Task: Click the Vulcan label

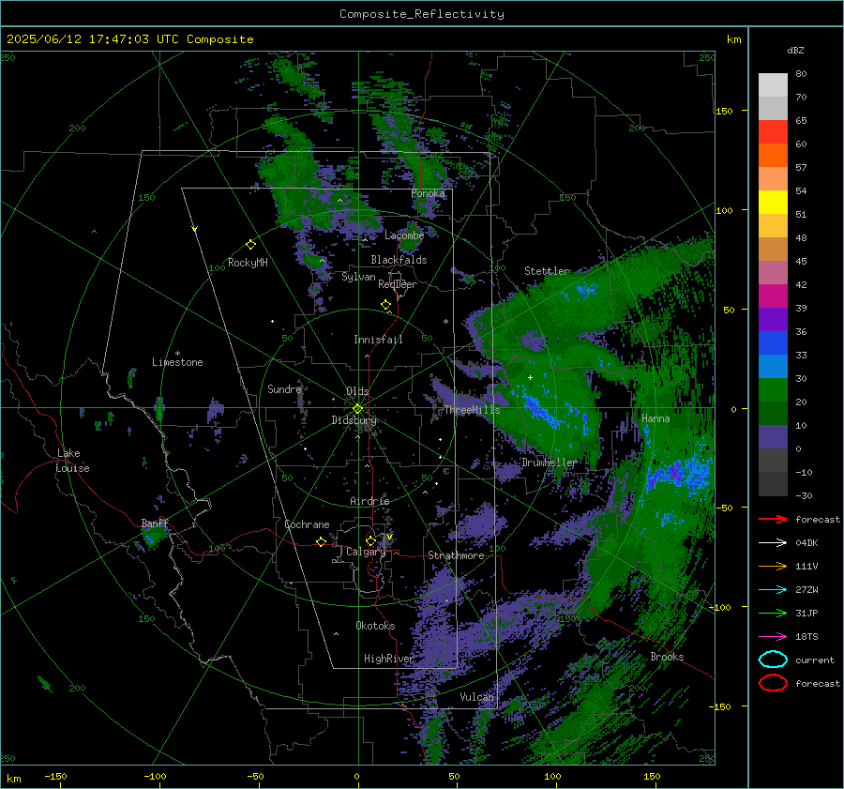Action: [477, 697]
